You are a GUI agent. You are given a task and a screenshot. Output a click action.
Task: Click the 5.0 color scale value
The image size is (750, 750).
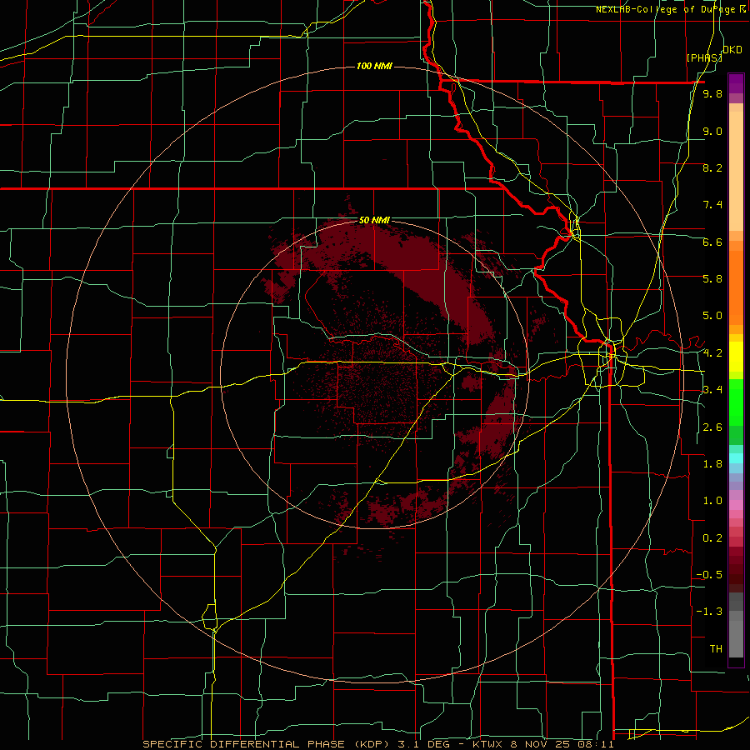(x=712, y=316)
